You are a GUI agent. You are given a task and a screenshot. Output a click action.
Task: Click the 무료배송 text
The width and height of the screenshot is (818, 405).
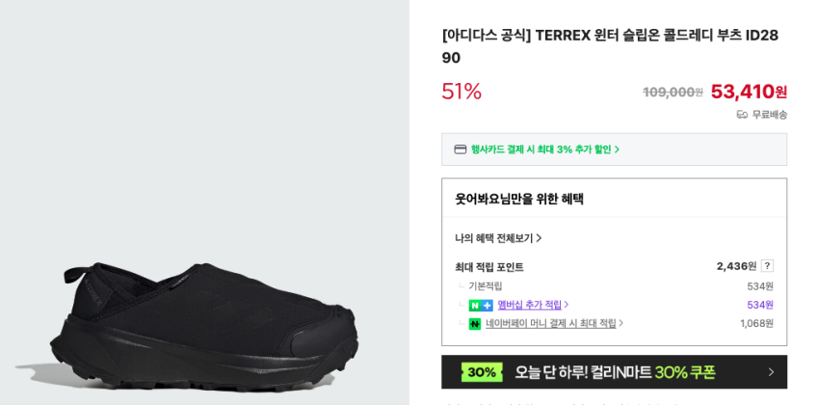769,114
